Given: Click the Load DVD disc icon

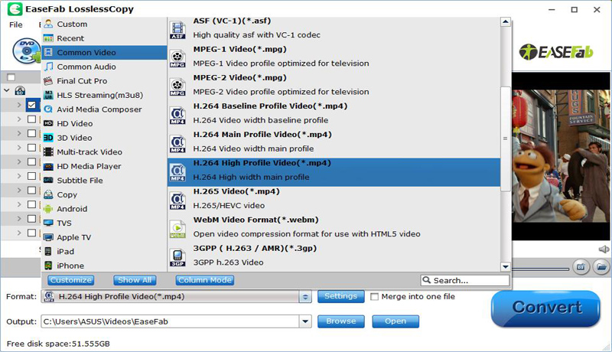Looking at the screenshot, I should click(27, 51).
